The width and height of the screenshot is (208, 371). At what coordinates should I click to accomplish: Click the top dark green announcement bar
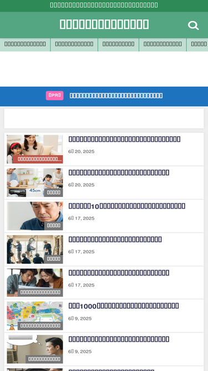[104, 6]
